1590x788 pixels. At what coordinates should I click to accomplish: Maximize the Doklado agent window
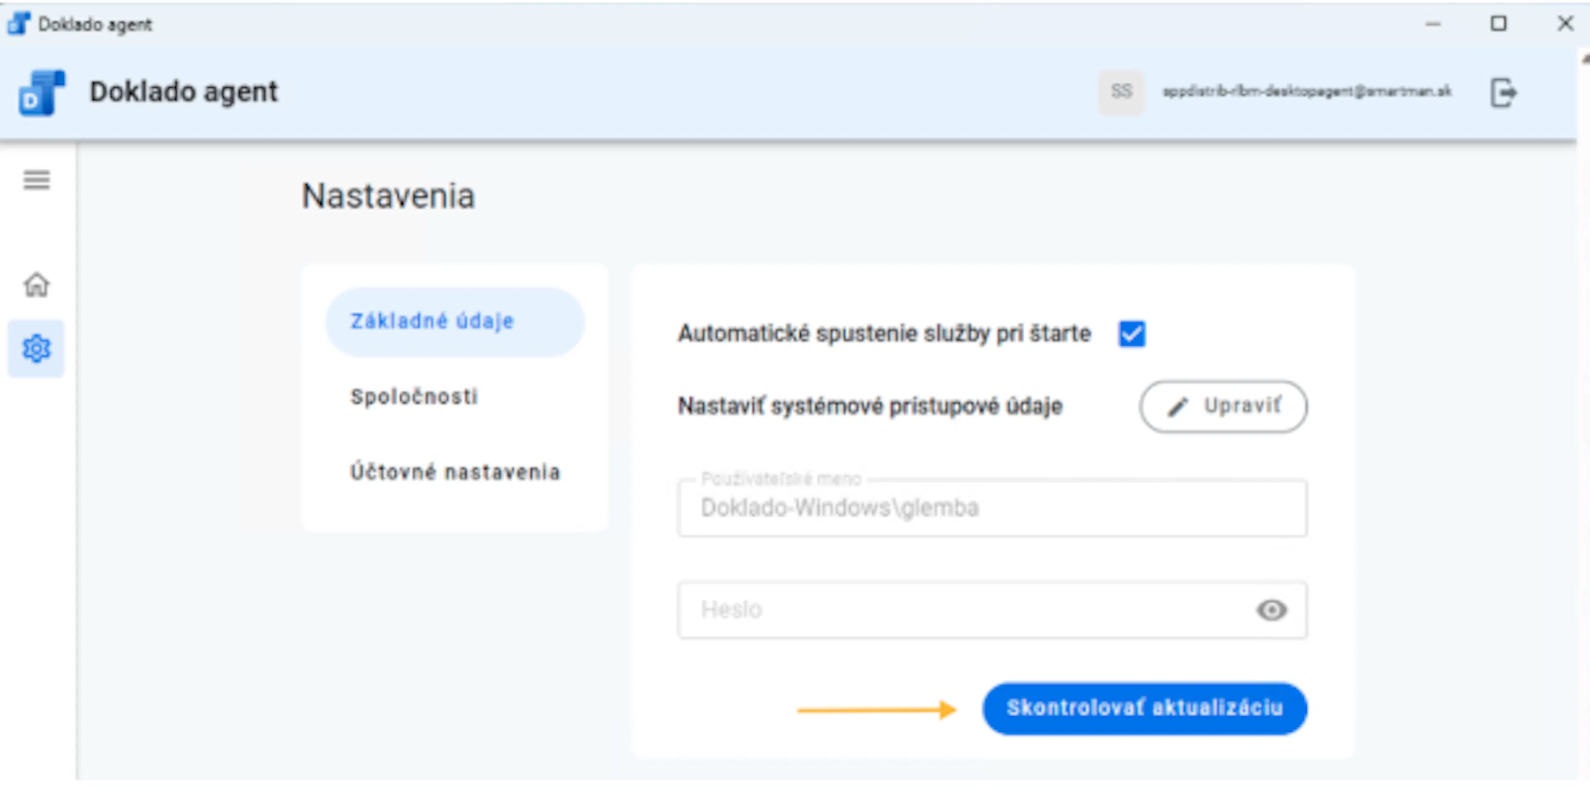pos(1498,24)
